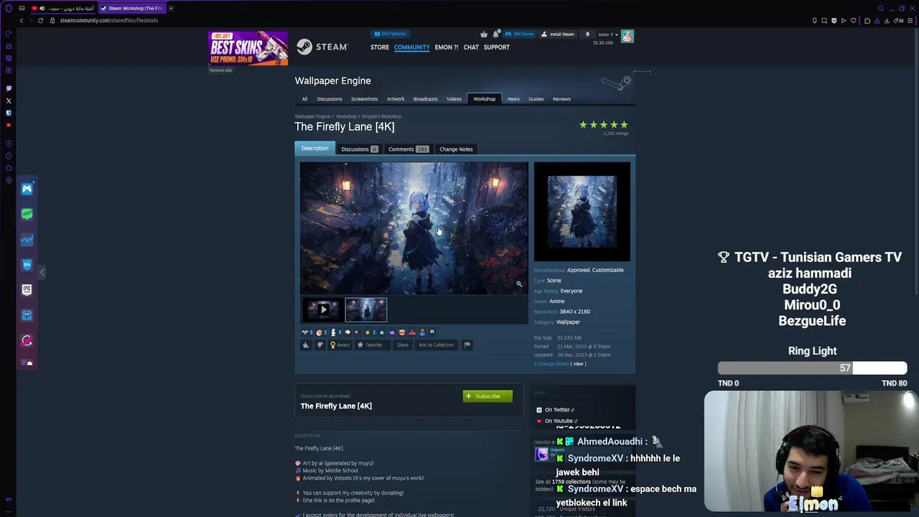Click the Workshop breadcrumb link
This screenshot has height=517, width=919.
(346, 116)
